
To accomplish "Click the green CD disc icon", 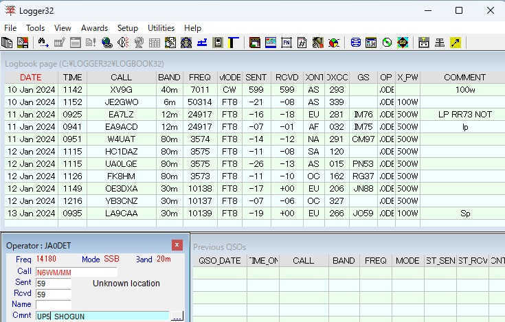I will click(x=387, y=43).
